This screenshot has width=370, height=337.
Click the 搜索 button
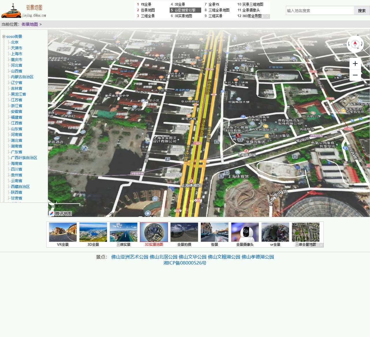(x=362, y=10)
